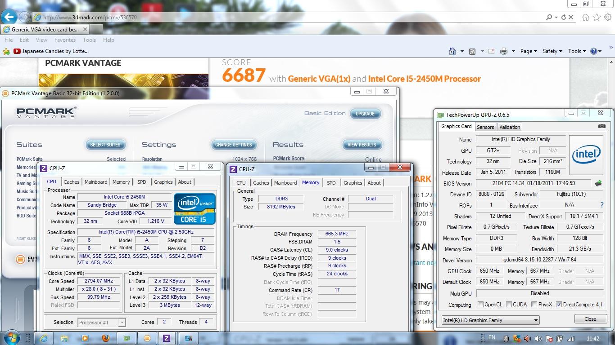Screen dimensions: 615x345
Task: Click the command bar Home icon
Action: [452, 51]
